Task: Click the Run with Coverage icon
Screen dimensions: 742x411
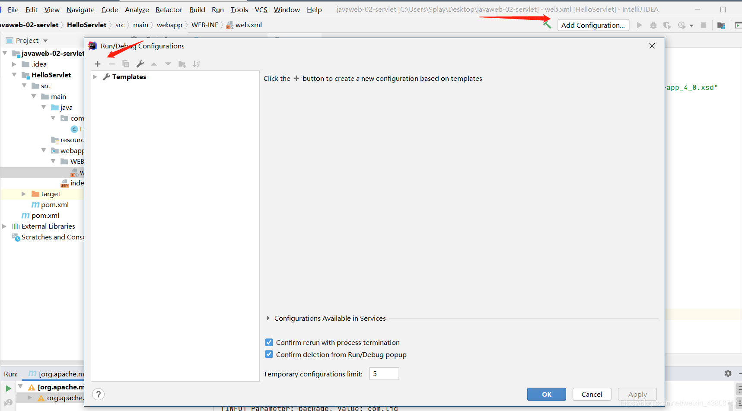Action: pos(667,25)
